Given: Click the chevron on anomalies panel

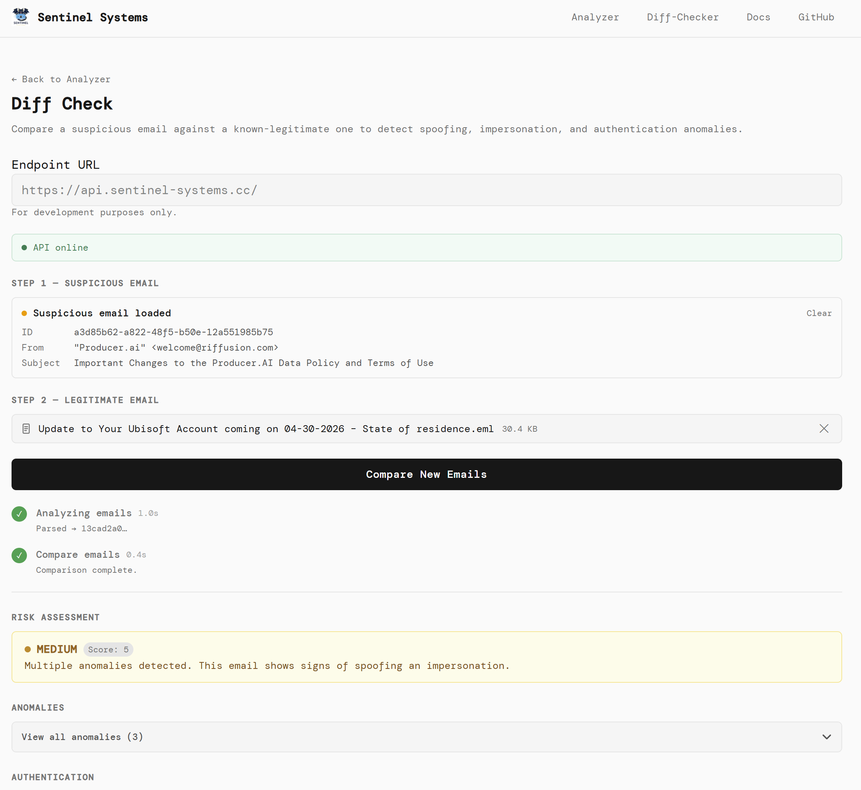Looking at the screenshot, I should click(826, 737).
